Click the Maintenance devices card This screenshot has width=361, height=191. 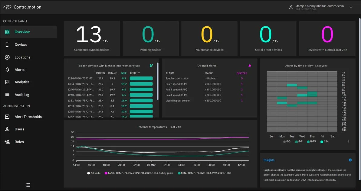(x=209, y=38)
